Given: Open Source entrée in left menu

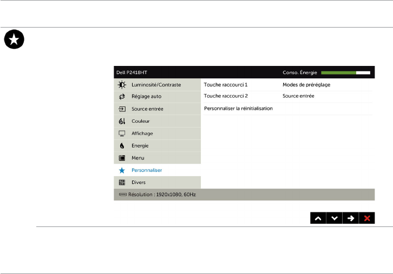Looking at the screenshot, I should (157, 109).
